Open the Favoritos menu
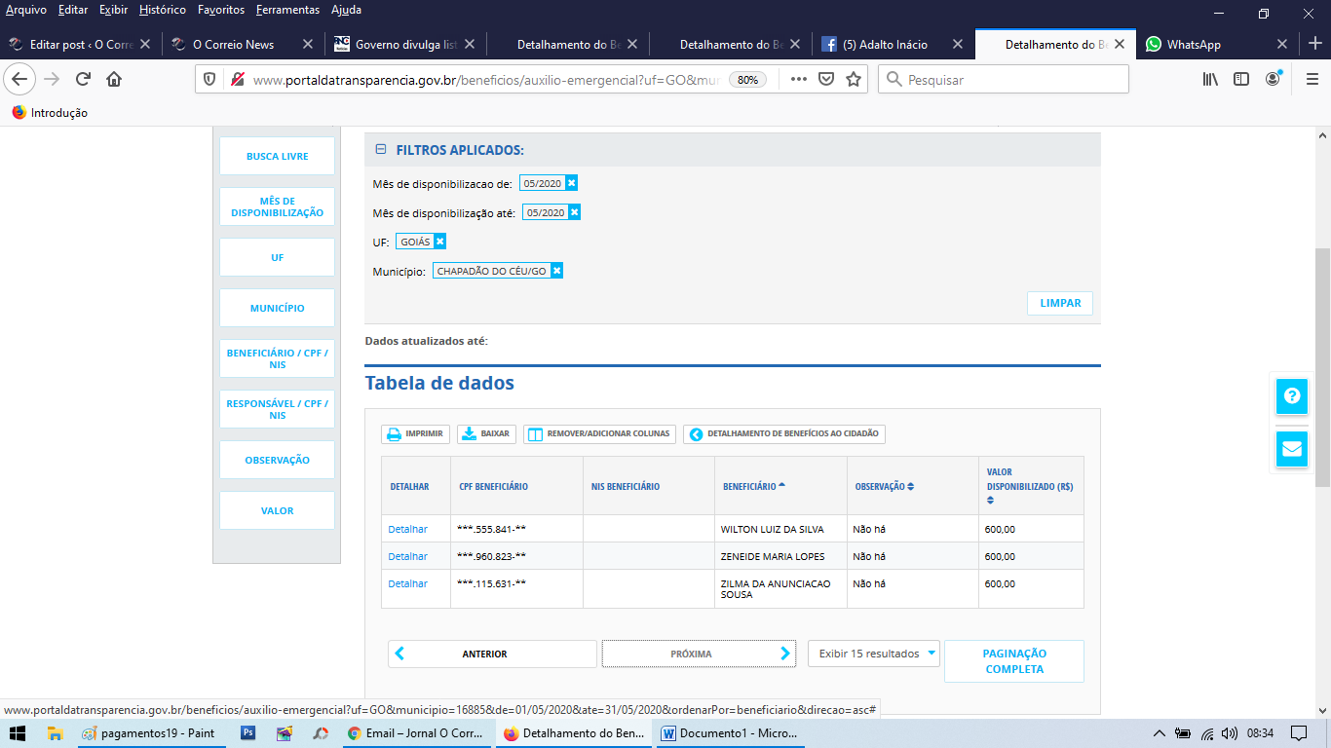Screen dimensions: 1331x748 (x=221, y=10)
